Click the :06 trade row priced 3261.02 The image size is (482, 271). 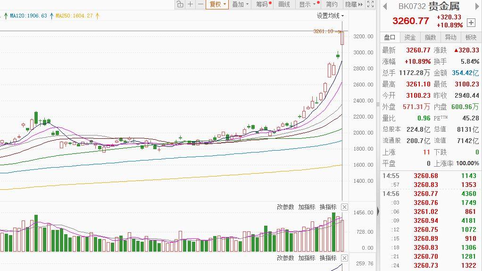(x=430, y=212)
